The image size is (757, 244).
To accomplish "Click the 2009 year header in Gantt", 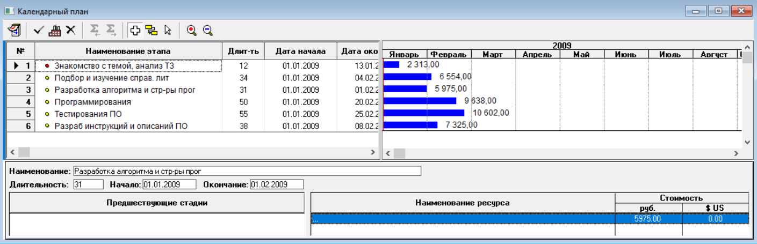I will (561, 46).
